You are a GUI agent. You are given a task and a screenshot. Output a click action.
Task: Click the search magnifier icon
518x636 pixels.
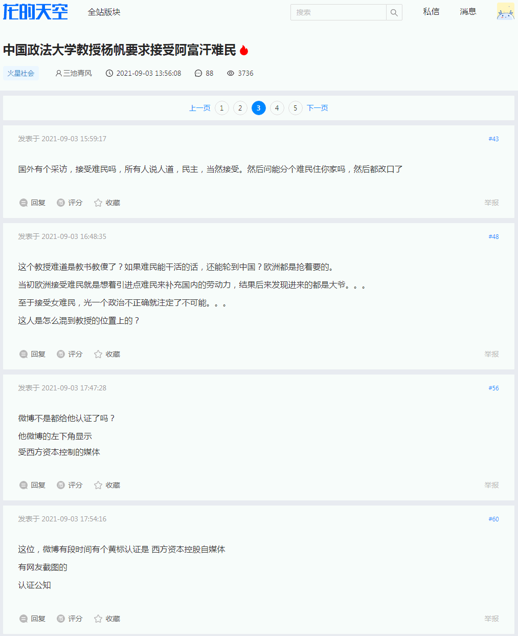394,12
